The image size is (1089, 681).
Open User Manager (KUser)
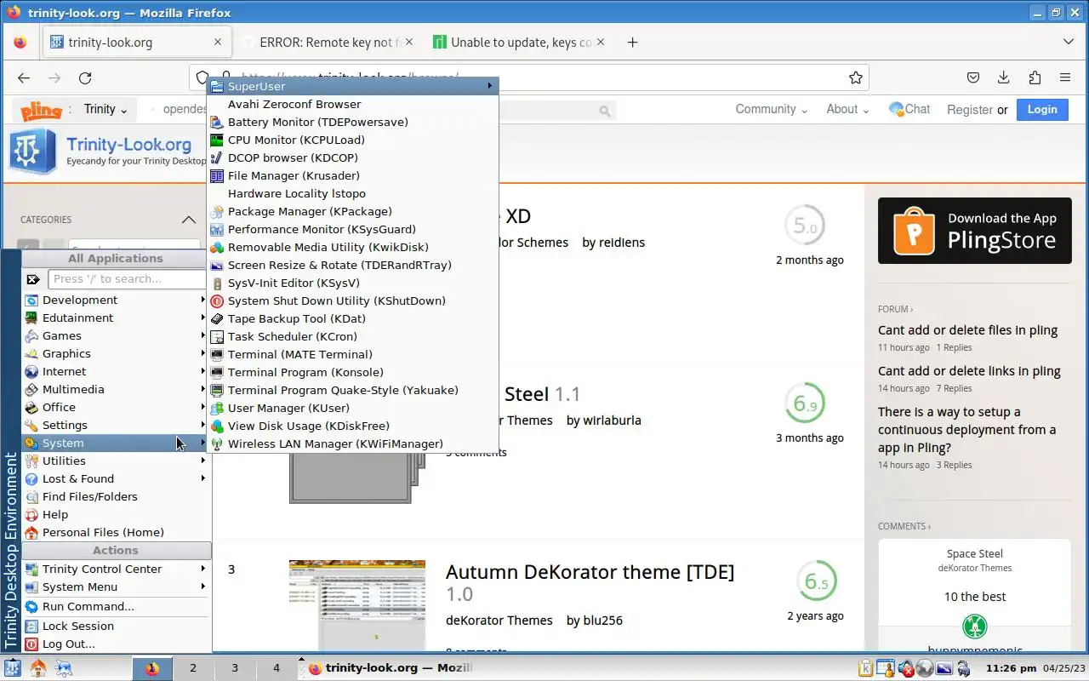(352, 408)
